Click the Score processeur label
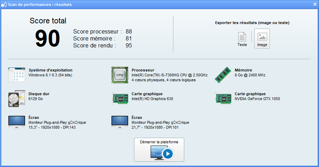Screen dimensions: 319x167 pos(98,32)
